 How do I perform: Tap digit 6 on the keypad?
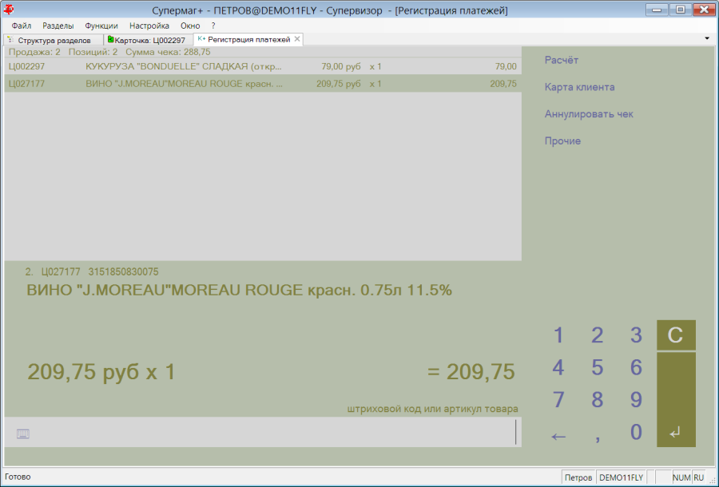pos(636,367)
